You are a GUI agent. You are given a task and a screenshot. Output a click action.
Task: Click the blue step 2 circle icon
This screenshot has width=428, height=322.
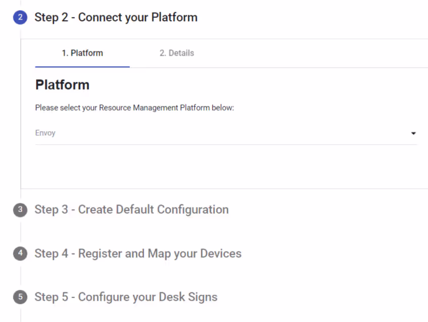click(20, 18)
